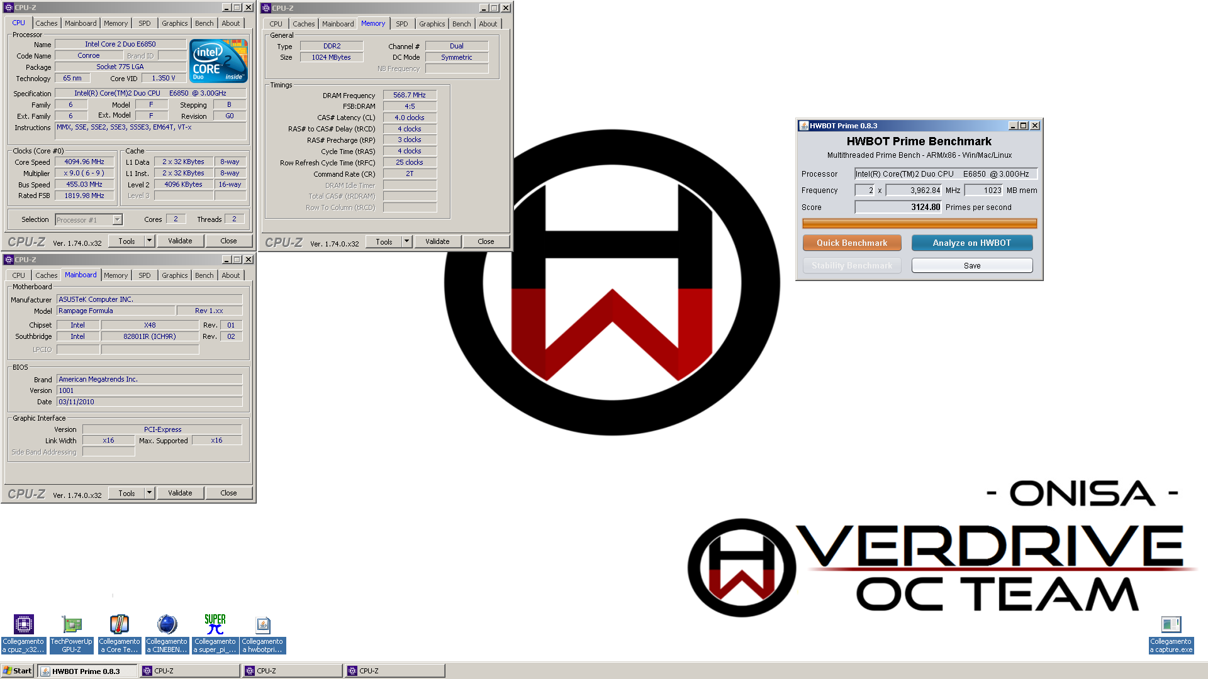Click Tools button in Mainboard window
The height and width of the screenshot is (679, 1208).
point(126,493)
